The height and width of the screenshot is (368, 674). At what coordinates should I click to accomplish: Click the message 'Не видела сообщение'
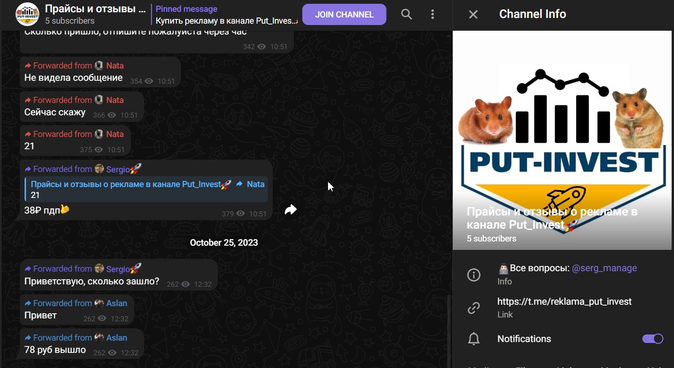73,78
